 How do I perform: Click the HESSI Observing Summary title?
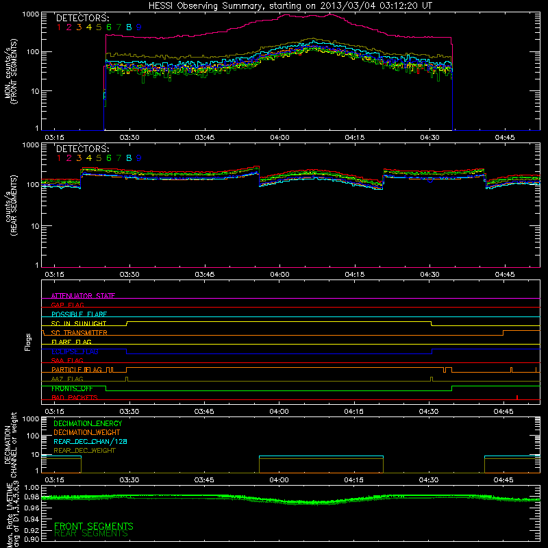(290, 6)
